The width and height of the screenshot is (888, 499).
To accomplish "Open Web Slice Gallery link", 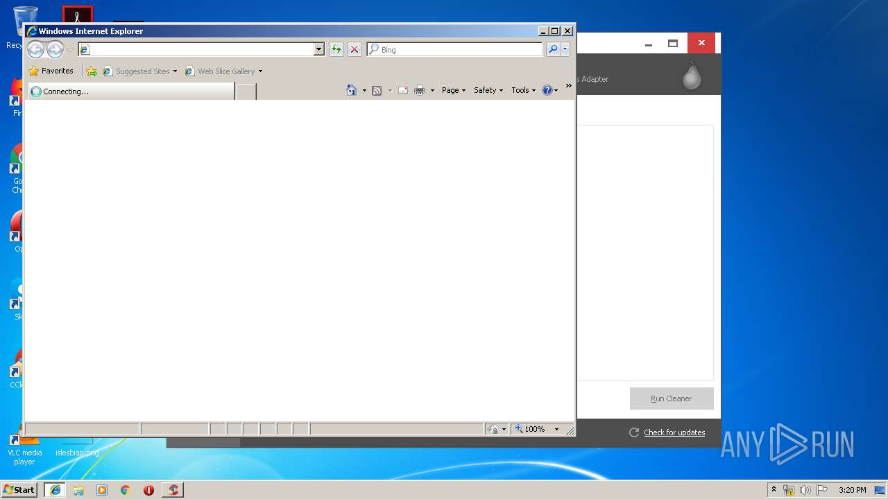I will click(223, 71).
